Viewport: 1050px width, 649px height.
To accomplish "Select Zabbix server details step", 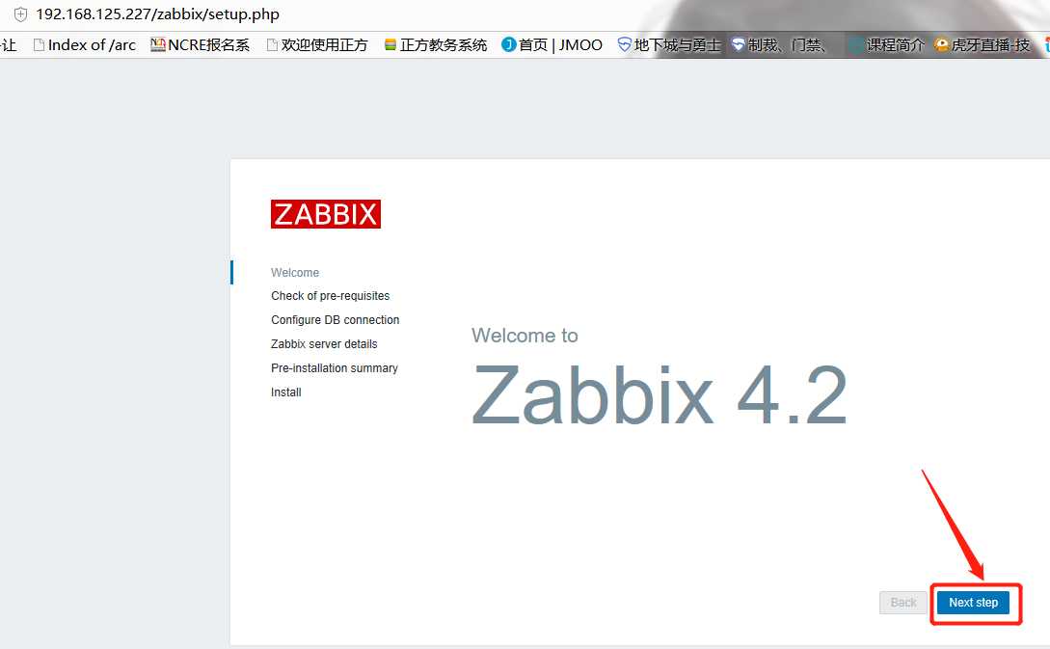I will click(324, 344).
